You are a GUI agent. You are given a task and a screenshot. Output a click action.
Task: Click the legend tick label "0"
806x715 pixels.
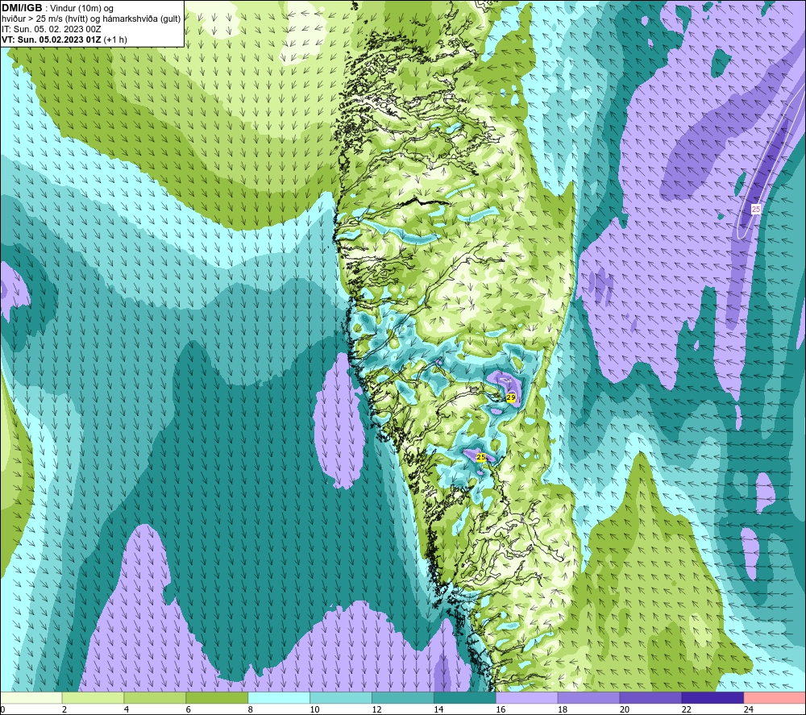[2, 709]
